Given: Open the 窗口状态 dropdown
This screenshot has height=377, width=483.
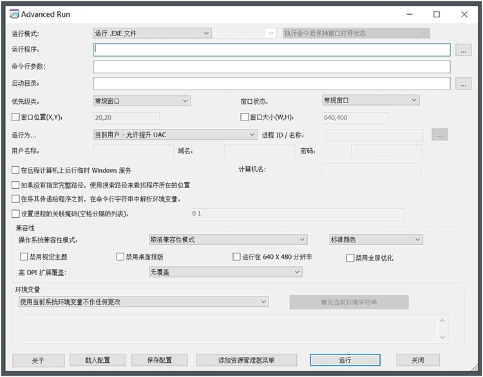Looking at the screenshot, I should 370,101.
